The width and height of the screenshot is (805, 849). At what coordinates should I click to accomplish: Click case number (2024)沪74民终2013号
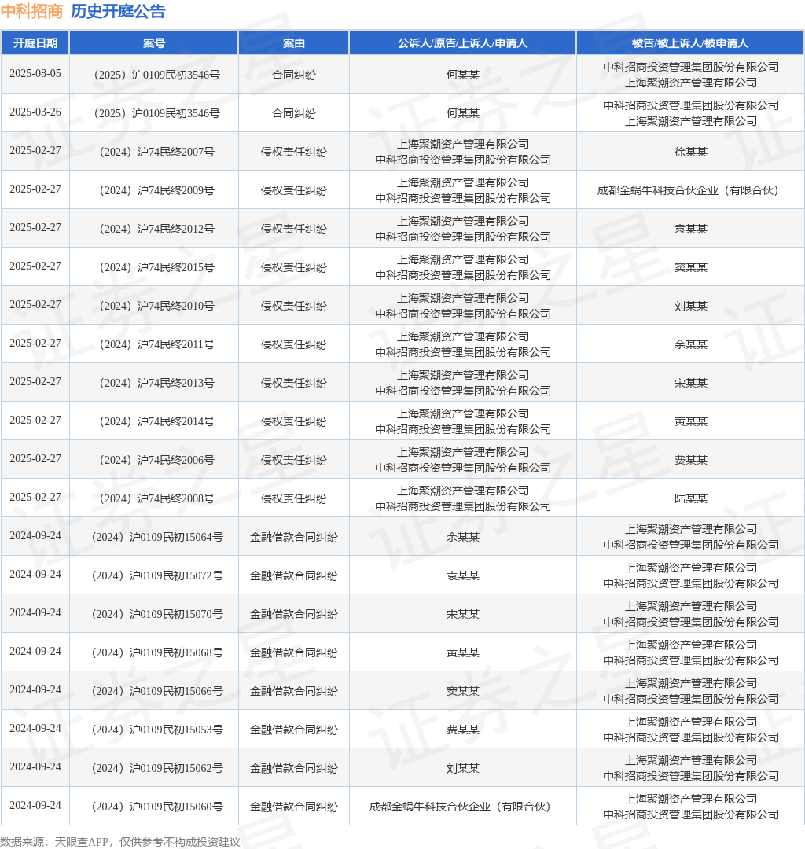pyautogui.click(x=156, y=383)
